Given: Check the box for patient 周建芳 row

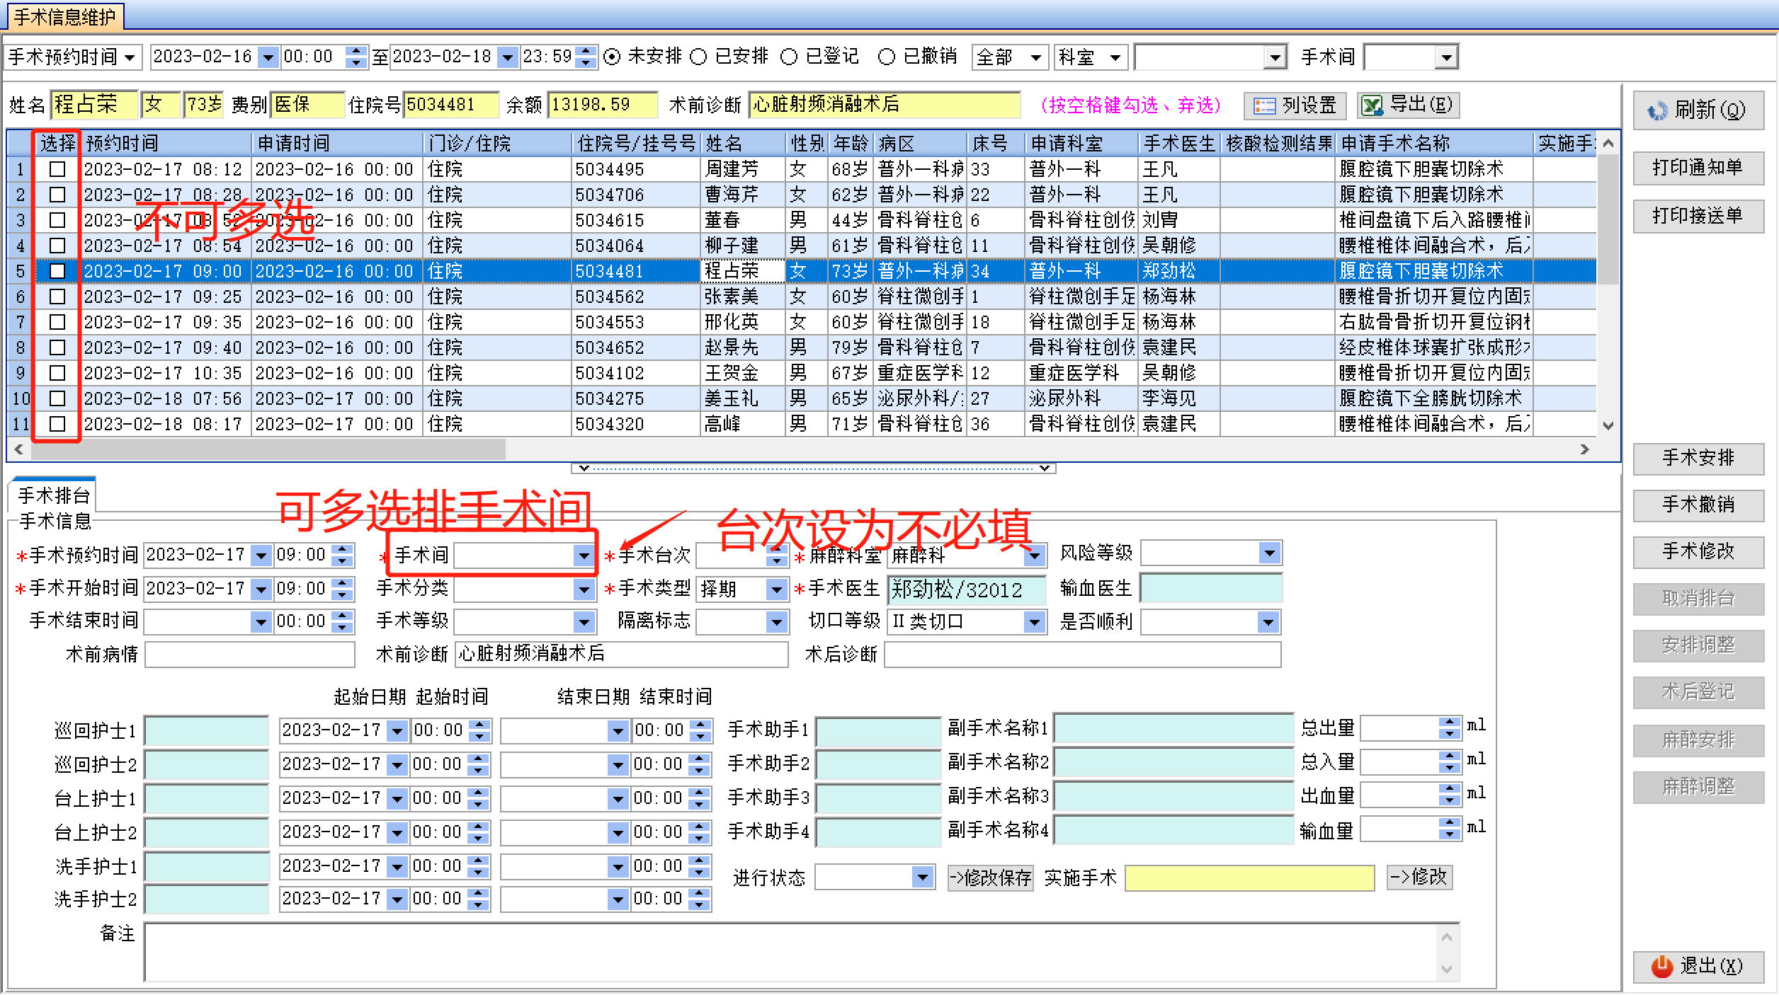Looking at the screenshot, I should (x=57, y=169).
